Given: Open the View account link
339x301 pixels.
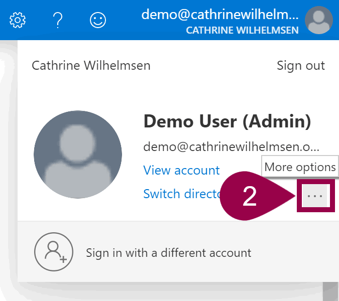Looking at the screenshot, I should 181,171.
